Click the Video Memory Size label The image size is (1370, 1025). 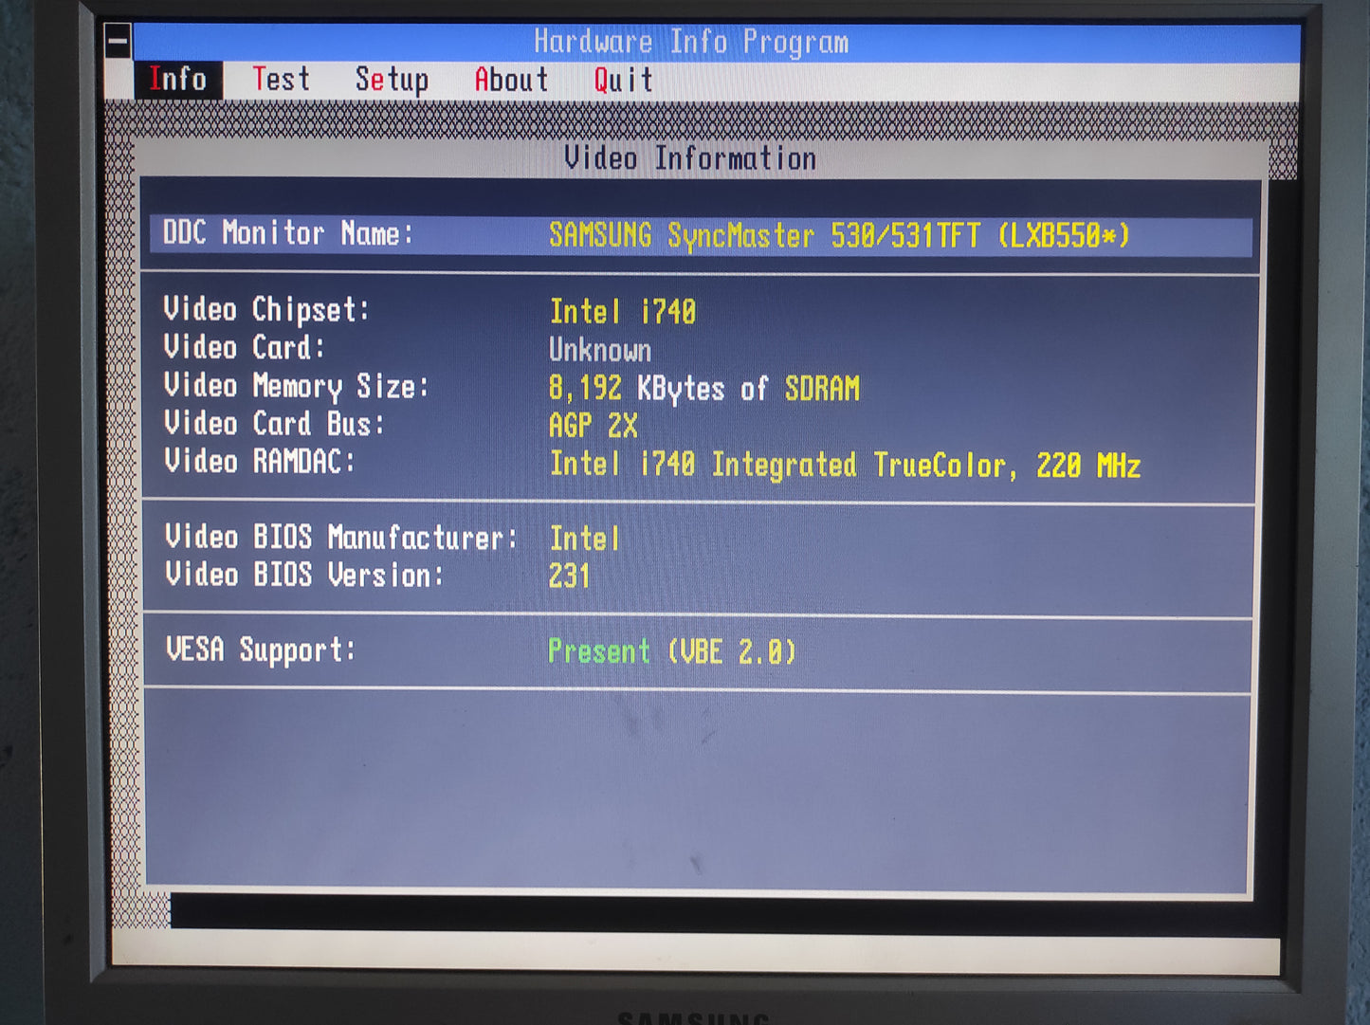coord(296,386)
